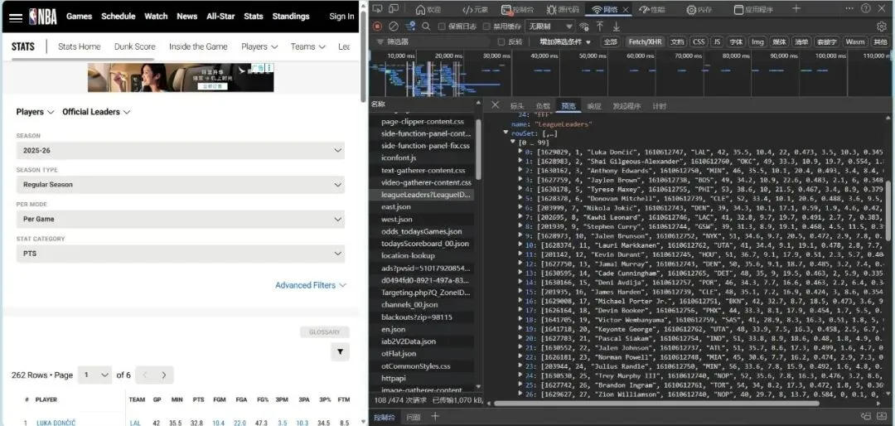
Task: Click the DevTools inspect element icon
Action: (x=377, y=8)
